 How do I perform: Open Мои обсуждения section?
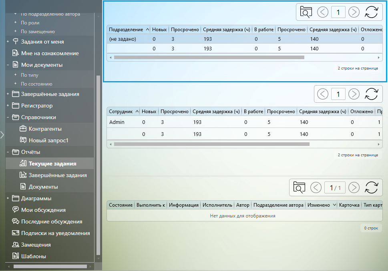tap(43, 210)
